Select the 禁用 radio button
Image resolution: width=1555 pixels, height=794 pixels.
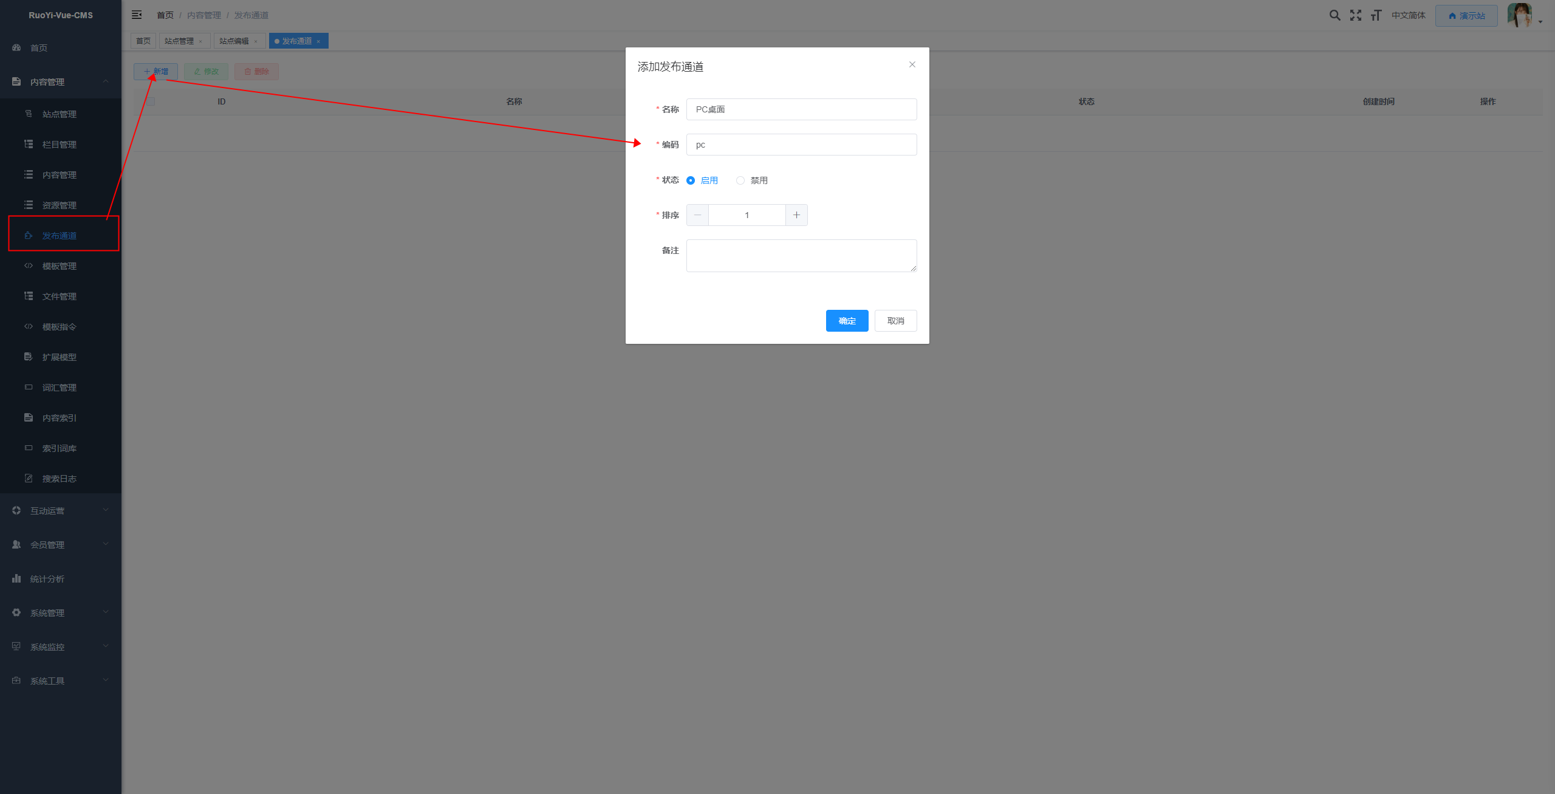coord(741,180)
